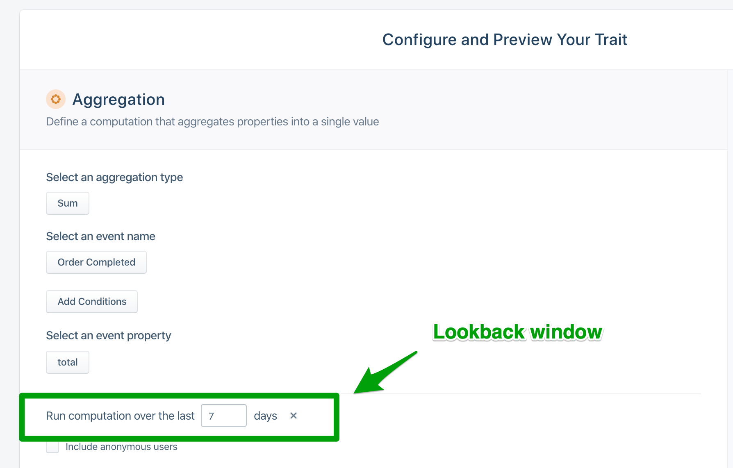Click the days label next to the input
Image resolution: width=733 pixels, height=468 pixels.
(x=265, y=416)
